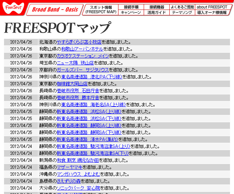Image resolution: width=234 pixels, height=194 pixels.
Task: Open 新東名高速道路 浜松SA(下り線) link
Action: [x=89, y=119]
